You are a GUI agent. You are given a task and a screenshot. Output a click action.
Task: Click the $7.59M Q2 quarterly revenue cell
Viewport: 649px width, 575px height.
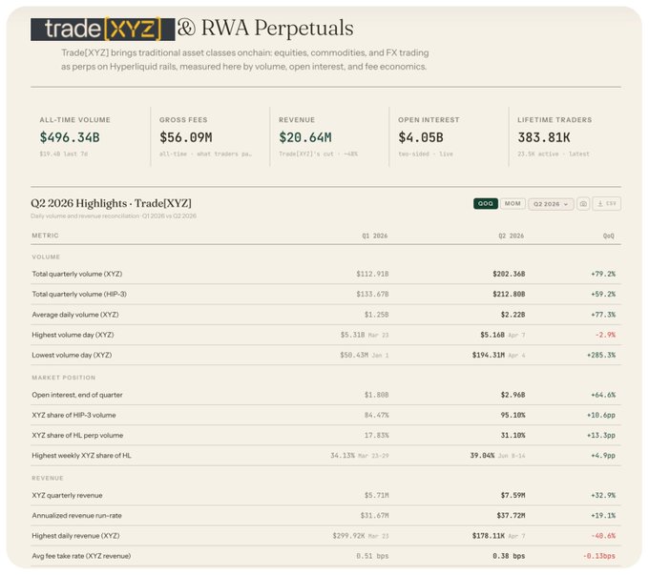coord(513,495)
